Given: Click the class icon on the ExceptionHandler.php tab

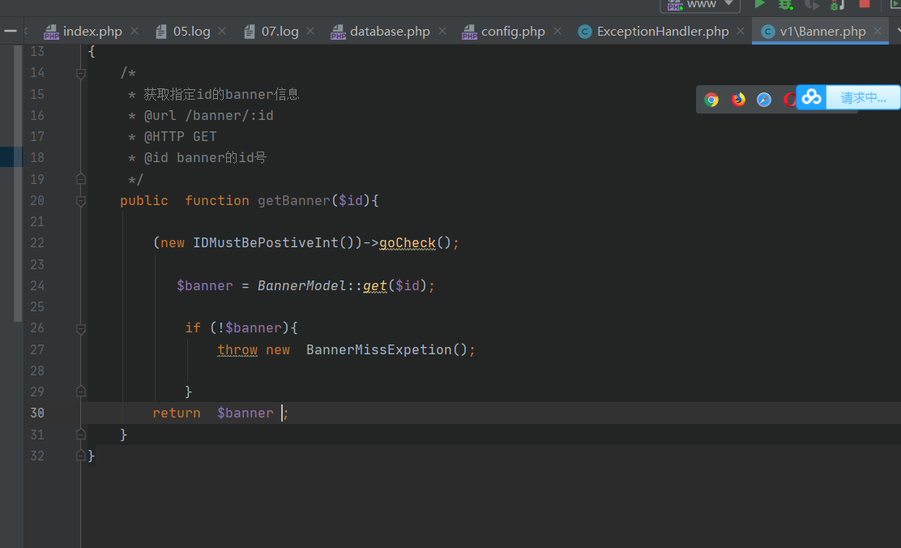Looking at the screenshot, I should point(585,32).
